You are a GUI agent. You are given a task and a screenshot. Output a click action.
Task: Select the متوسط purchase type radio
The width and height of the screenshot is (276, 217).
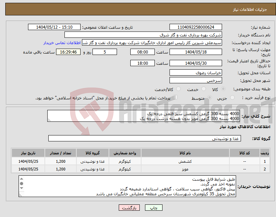[209, 98]
